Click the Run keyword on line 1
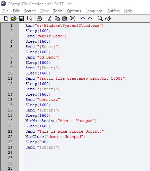This screenshot has width=150, height=171. (29, 25)
